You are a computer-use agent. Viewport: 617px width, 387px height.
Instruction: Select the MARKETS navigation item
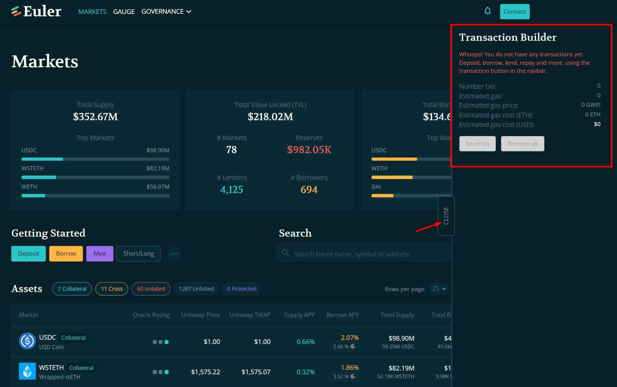coord(92,11)
